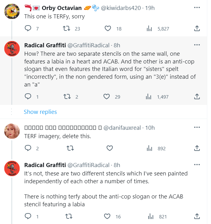Image resolution: width=211 pixels, height=224 pixels.
Task: Retweet the Radical Graffiti reply about Italian word
Action: point(66,97)
